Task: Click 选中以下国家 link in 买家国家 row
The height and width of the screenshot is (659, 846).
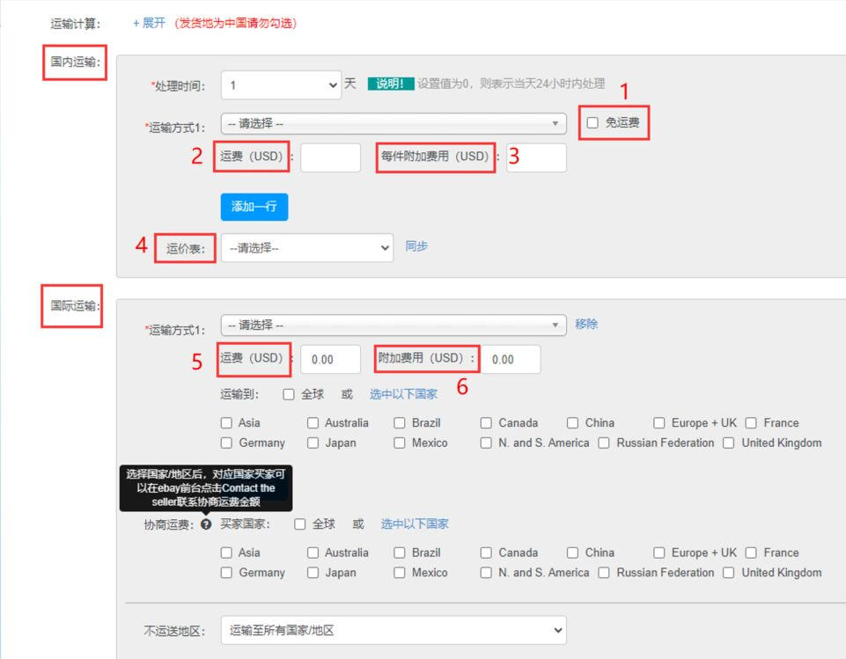Action: tap(415, 524)
